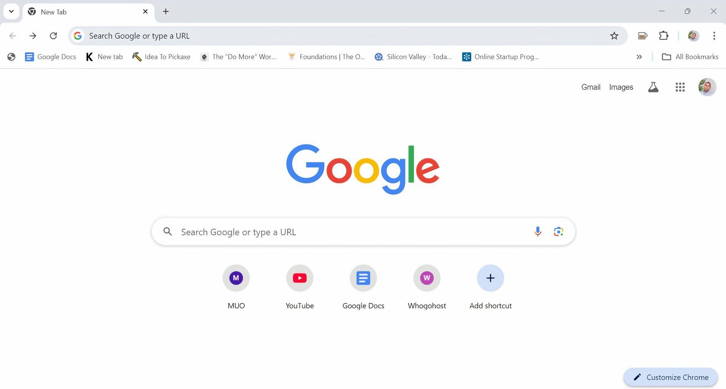Search by image with Google Lens icon
Screen dimensions: 726x389
click(558, 231)
